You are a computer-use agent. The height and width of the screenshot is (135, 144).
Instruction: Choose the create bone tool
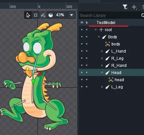43,15
